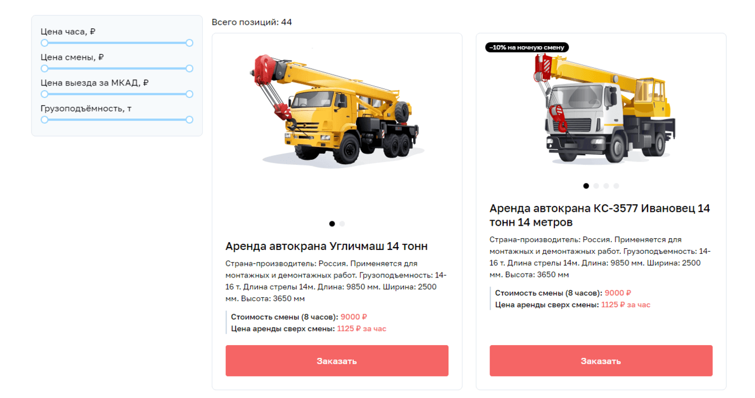The image size is (755, 398).
Task: Select second image dot on Ивановец card
Action: point(596,186)
